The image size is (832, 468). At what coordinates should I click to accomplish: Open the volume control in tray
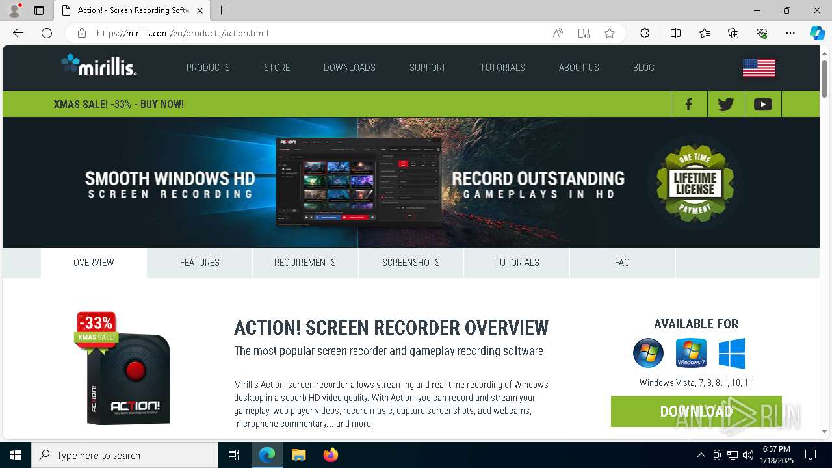coord(747,455)
